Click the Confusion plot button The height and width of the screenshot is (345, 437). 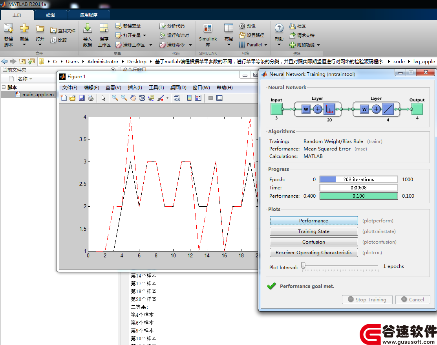point(314,242)
